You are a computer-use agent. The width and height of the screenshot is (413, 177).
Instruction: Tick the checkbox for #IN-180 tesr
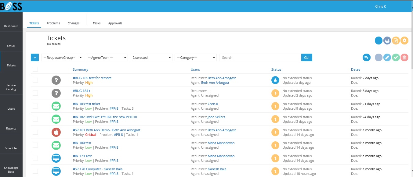(x=35, y=145)
